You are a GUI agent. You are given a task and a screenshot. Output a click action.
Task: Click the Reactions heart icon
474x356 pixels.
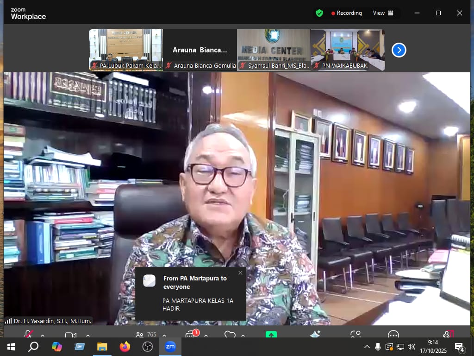coord(230,335)
